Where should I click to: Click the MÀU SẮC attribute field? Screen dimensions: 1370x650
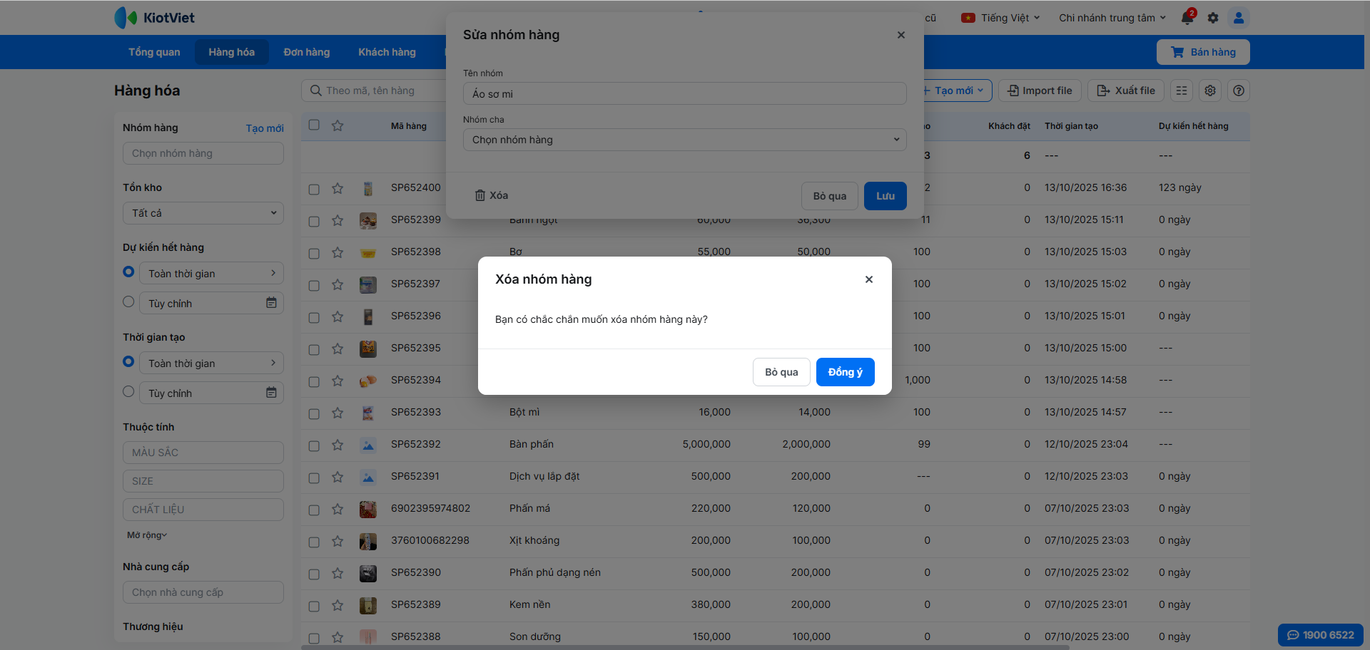(x=203, y=453)
